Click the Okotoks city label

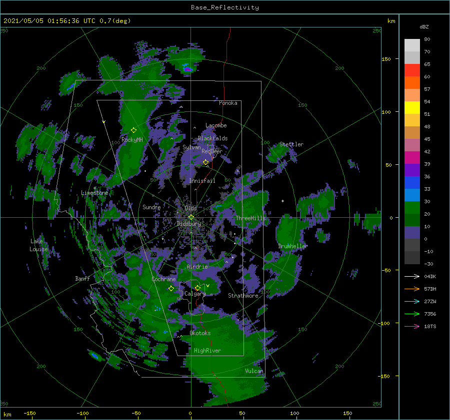point(200,333)
